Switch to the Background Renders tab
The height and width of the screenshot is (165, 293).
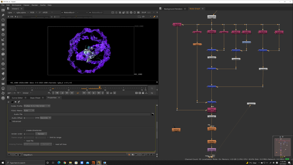[173, 9]
